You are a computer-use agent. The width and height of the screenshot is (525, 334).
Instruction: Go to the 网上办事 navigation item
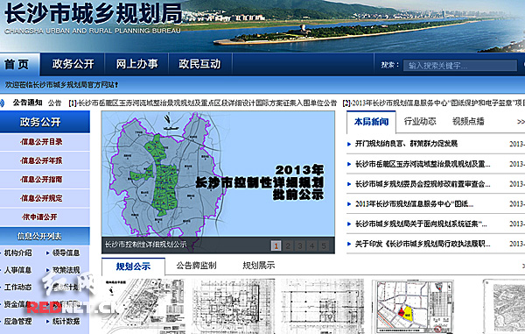point(137,64)
